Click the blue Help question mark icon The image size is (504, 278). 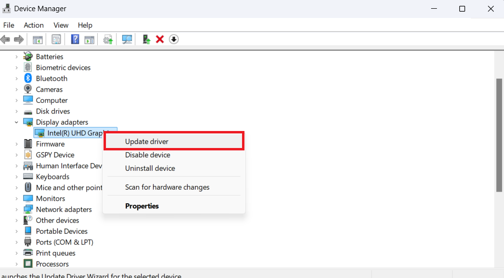click(75, 39)
